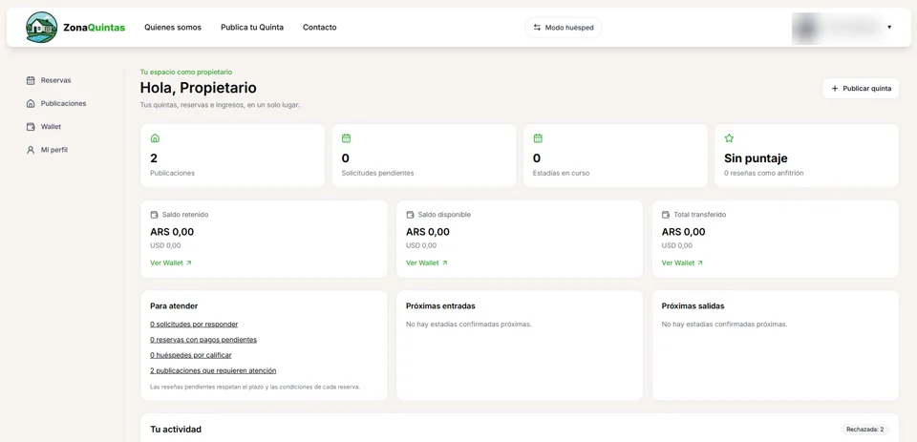Click the Para atender heading
Image resolution: width=917 pixels, height=442 pixels.
point(174,305)
